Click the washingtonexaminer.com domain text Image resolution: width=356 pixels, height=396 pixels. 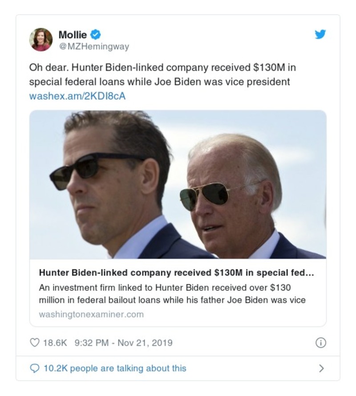point(91,314)
